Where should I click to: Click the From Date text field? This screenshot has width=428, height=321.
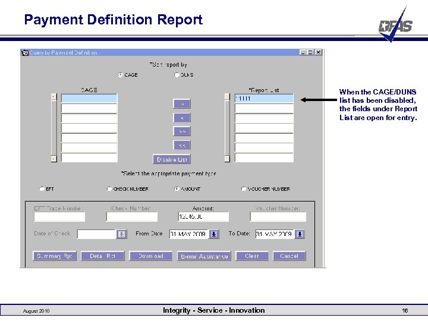click(188, 234)
